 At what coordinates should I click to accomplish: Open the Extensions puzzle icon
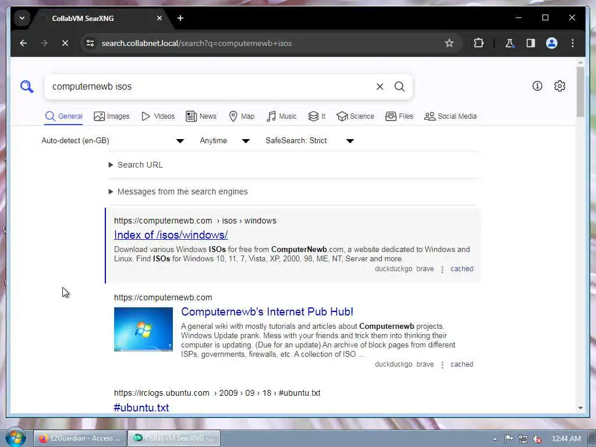click(x=478, y=43)
